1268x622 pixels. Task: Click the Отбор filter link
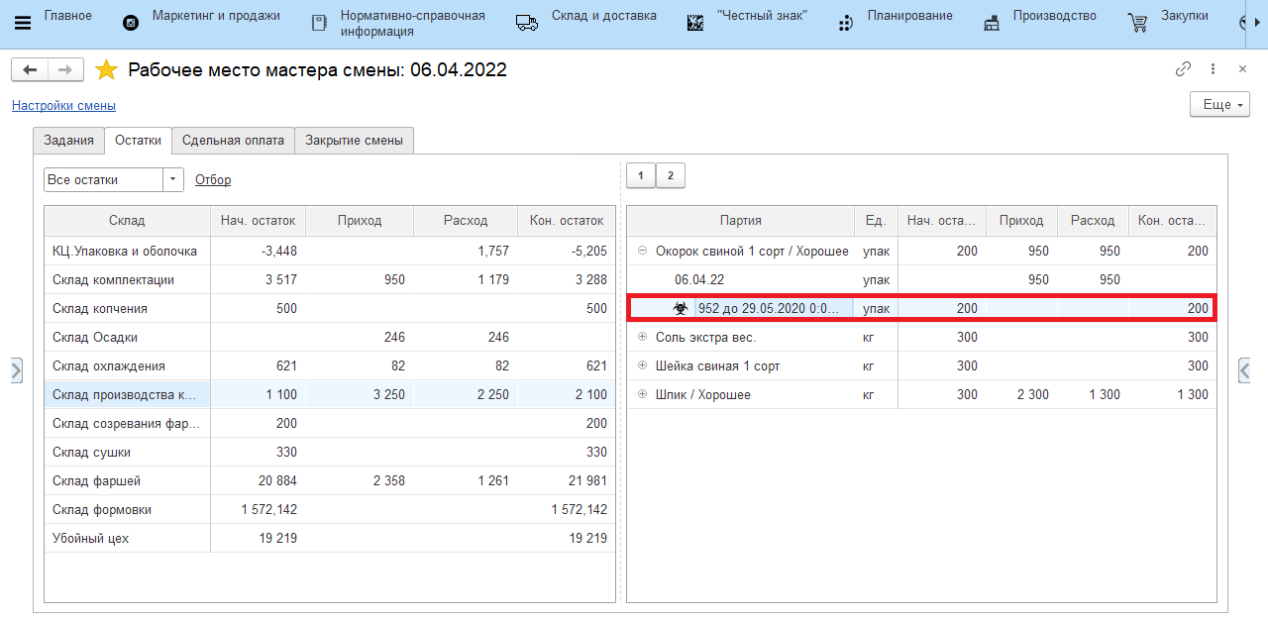(x=213, y=180)
